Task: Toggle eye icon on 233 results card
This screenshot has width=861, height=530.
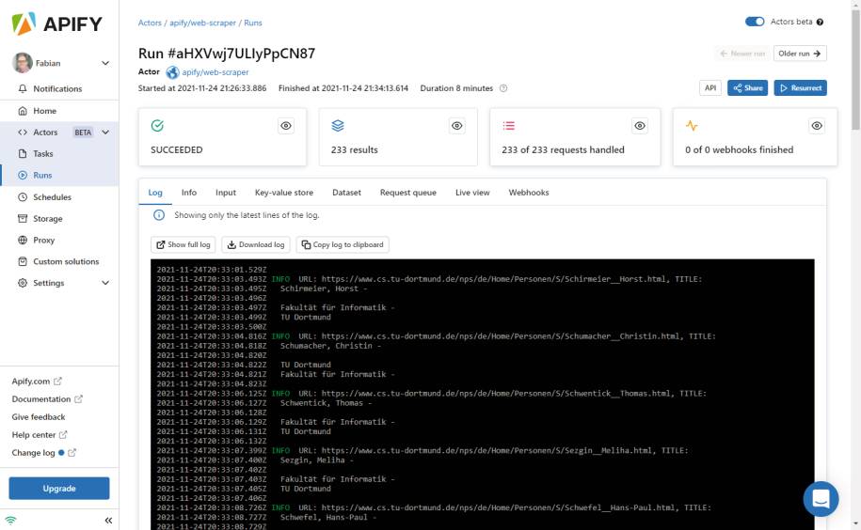Action: pyautogui.click(x=457, y=126)
